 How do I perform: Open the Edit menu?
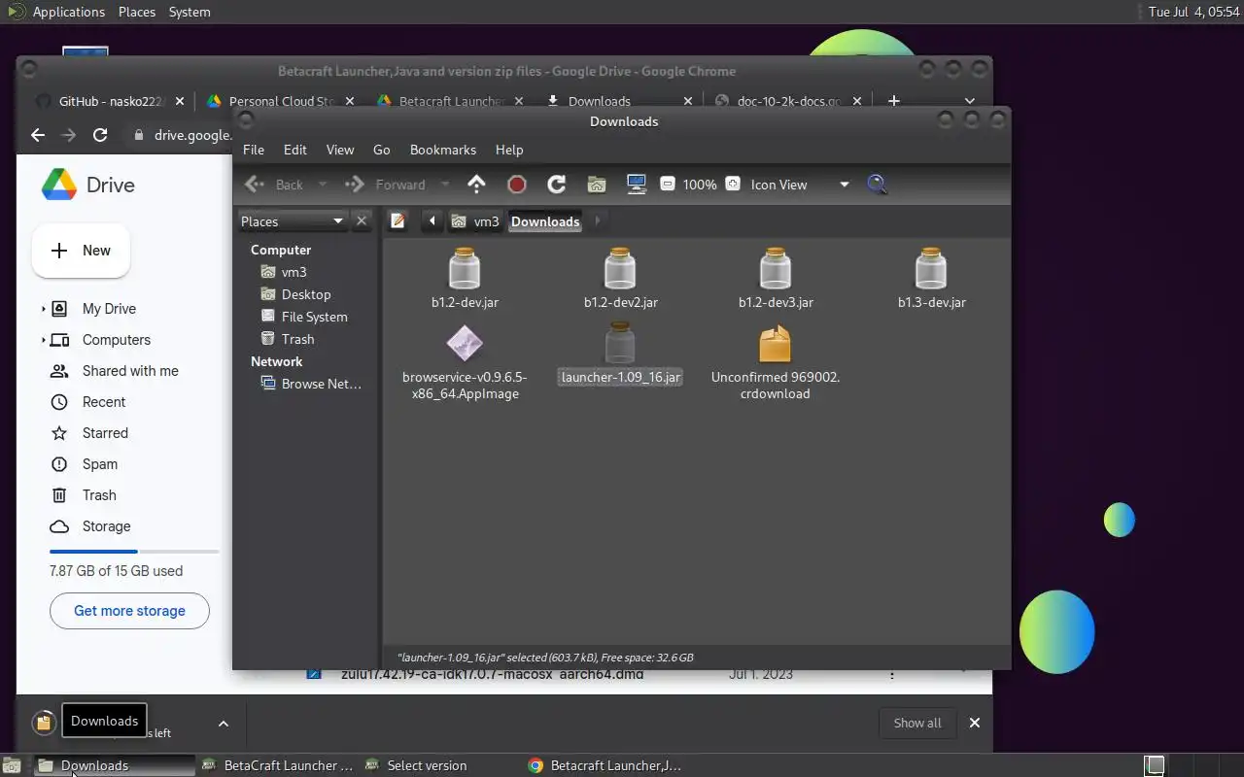click(295, 150)
